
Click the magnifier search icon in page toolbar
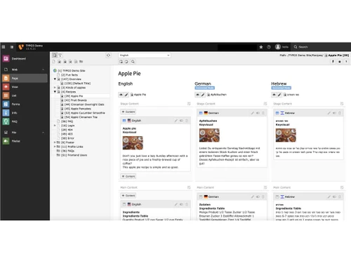click(x=133, y=62)
